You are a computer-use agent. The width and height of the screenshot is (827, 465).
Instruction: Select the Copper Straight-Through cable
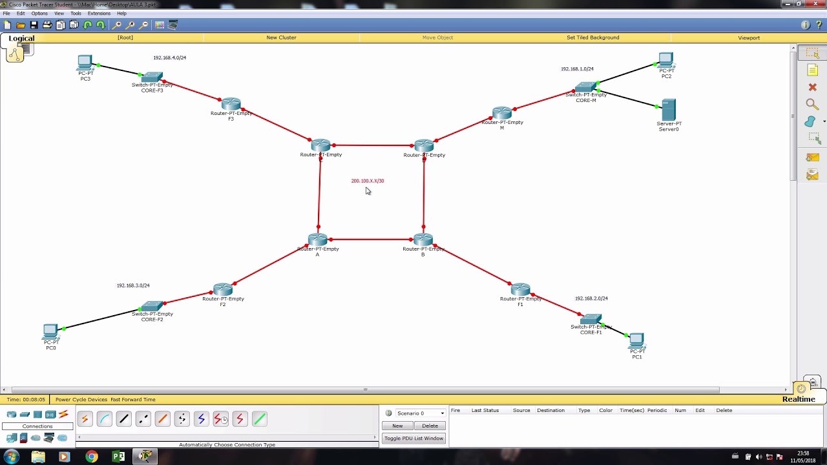[x=123, y=419]
